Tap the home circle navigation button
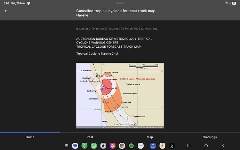 pyautogui.click(x=206, y=145)
